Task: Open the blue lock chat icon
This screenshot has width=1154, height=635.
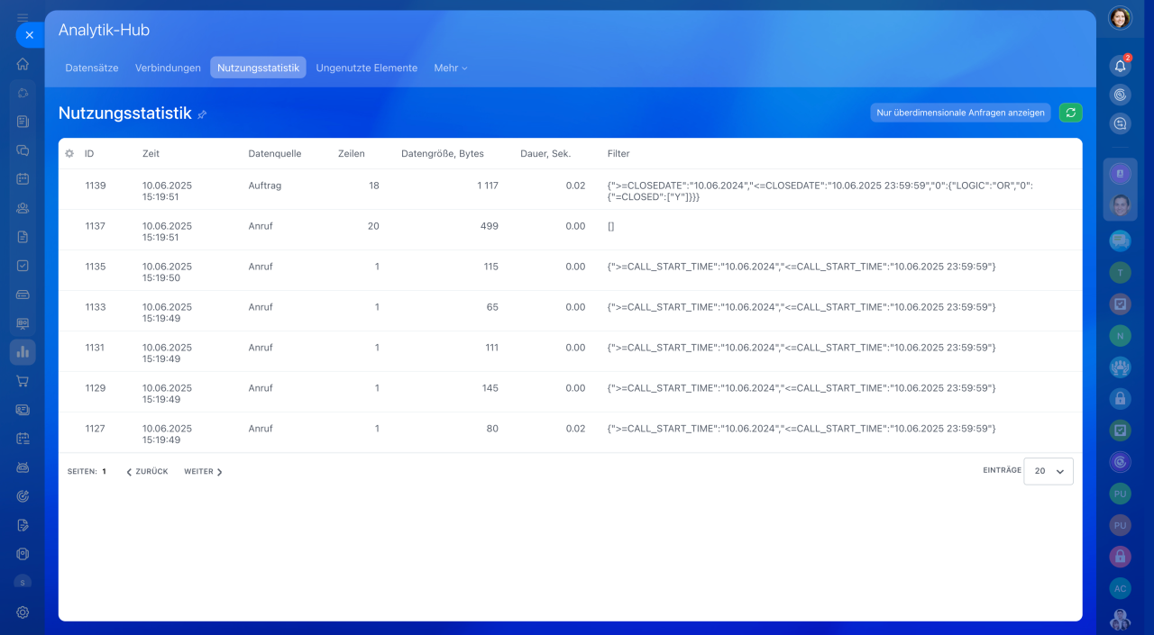Action: (x=1120, y=398)
